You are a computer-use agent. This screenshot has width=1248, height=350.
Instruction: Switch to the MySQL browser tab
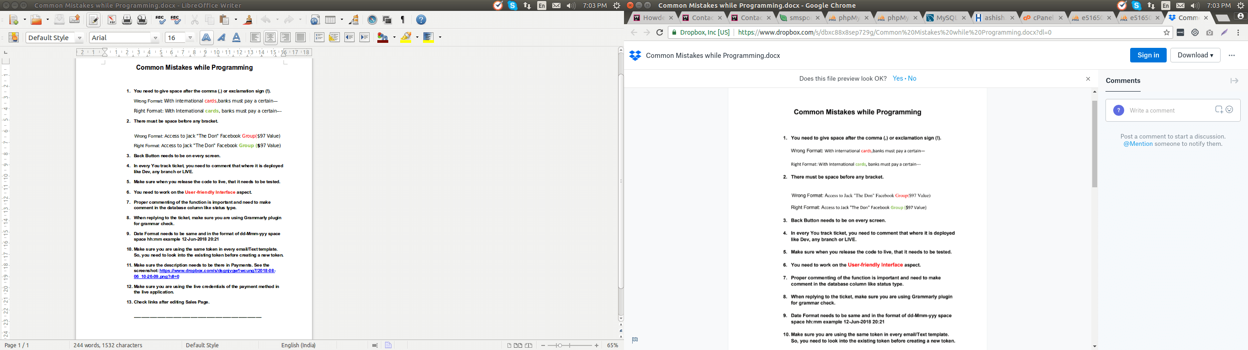click(945, 18)
